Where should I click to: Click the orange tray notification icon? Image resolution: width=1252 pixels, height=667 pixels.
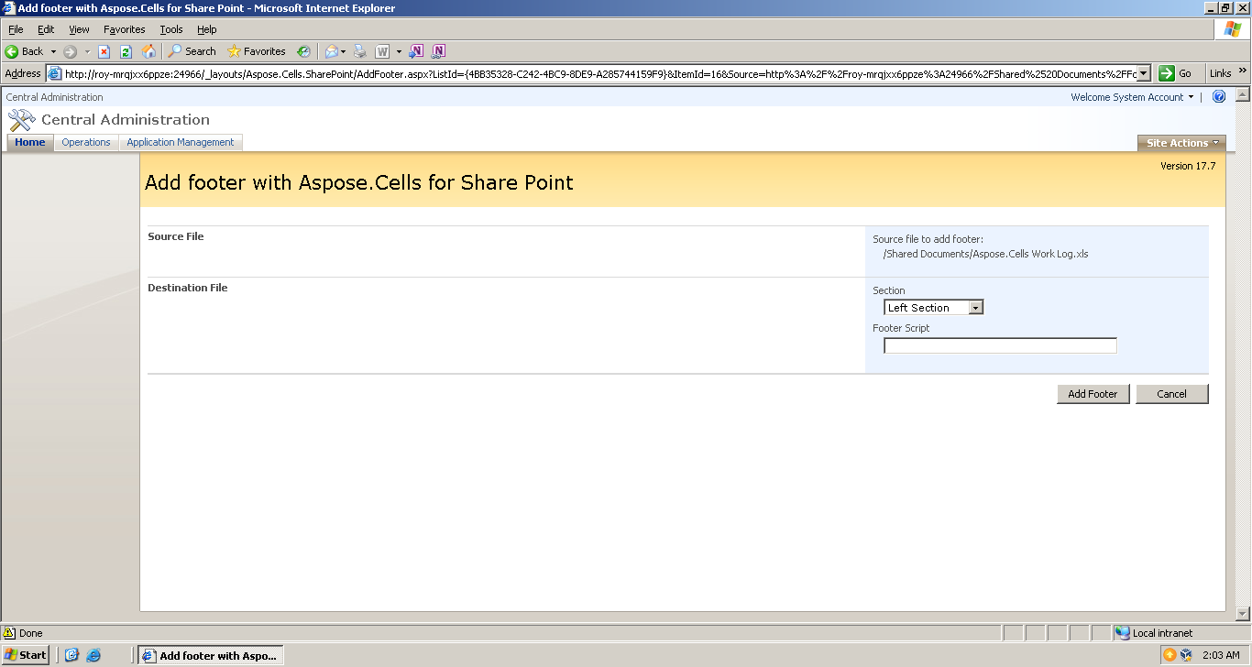pos(1170,655)
